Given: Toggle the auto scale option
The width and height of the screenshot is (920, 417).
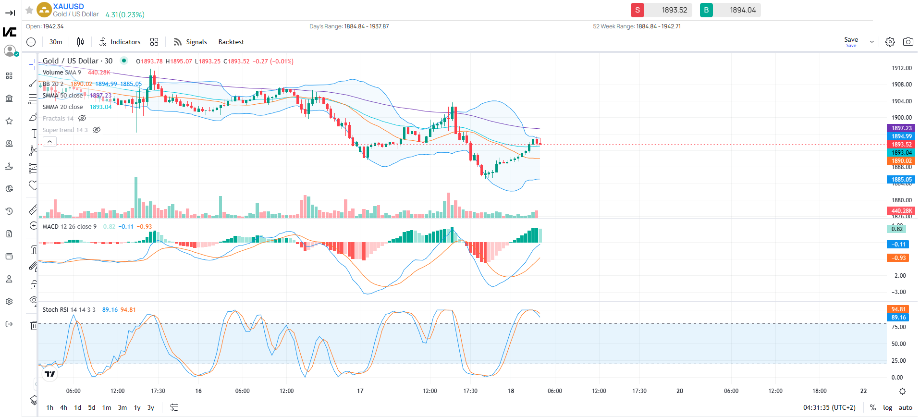Looking at the screenshot, I should [x=905, y=407].
